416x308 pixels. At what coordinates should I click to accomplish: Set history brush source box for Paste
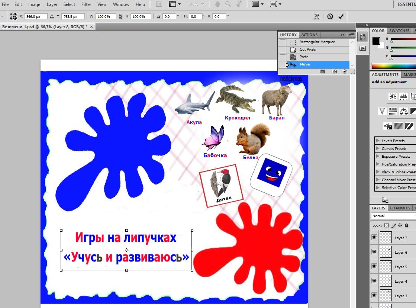coord(283,57)
